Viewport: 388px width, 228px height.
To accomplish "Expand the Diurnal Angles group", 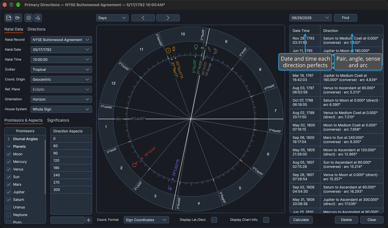I will click(x=8, y=139).
